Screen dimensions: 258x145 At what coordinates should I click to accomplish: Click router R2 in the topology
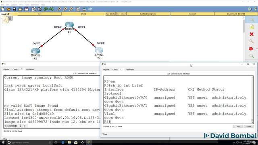point(35,51)
